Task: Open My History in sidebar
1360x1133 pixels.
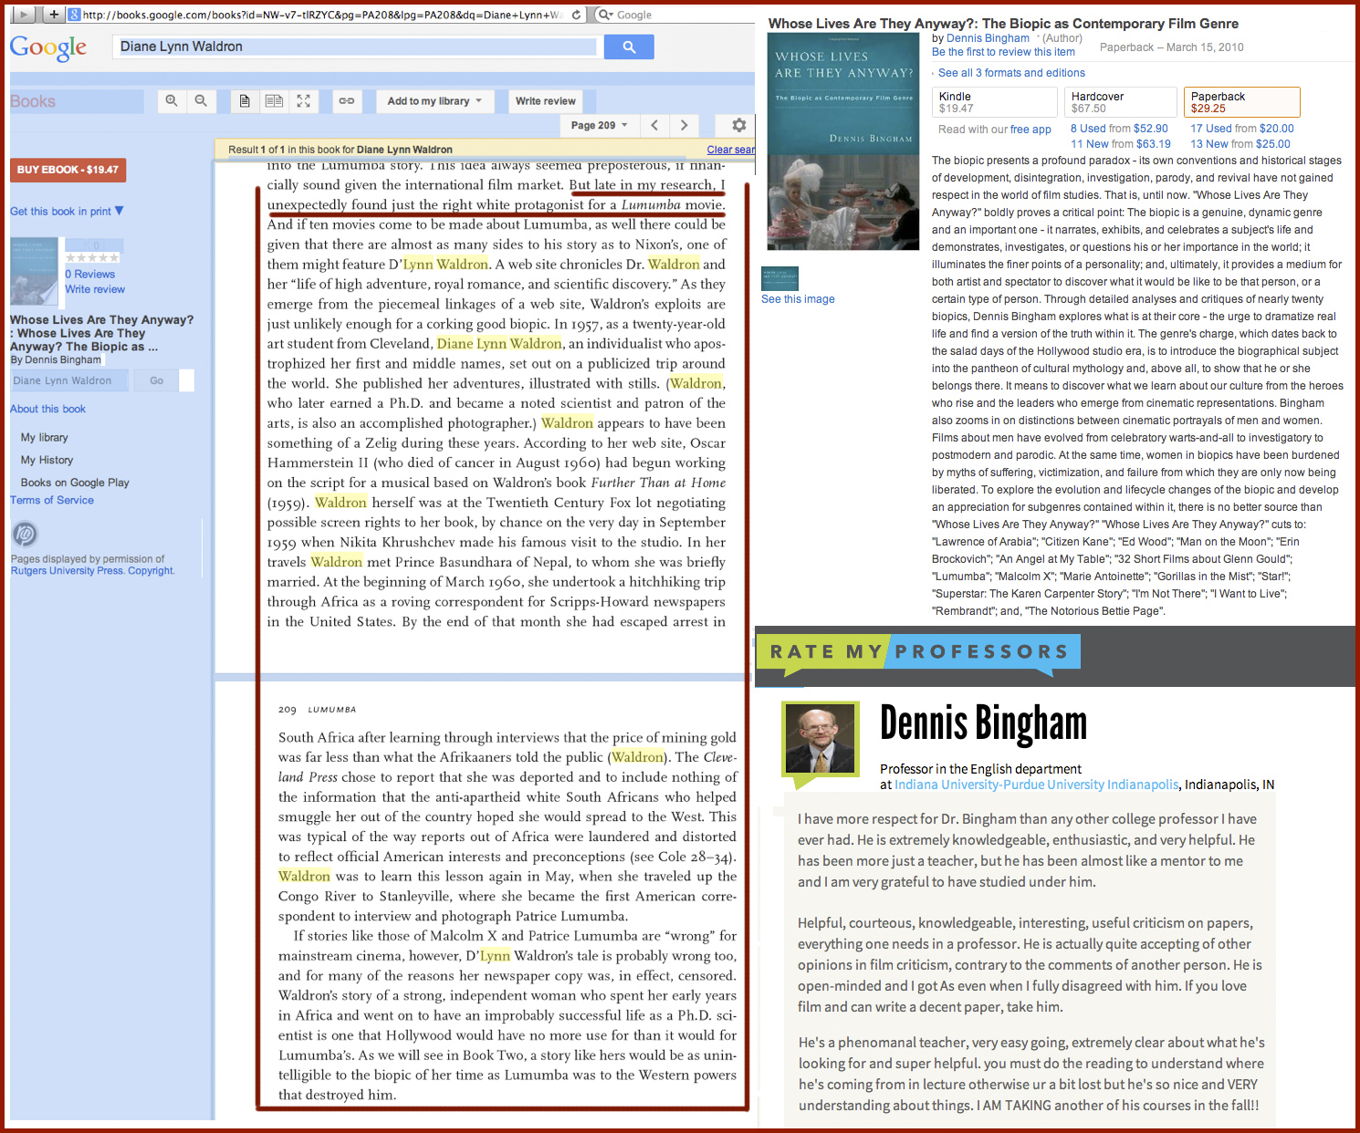Action: pyautogui.click(x=47, y=461)
